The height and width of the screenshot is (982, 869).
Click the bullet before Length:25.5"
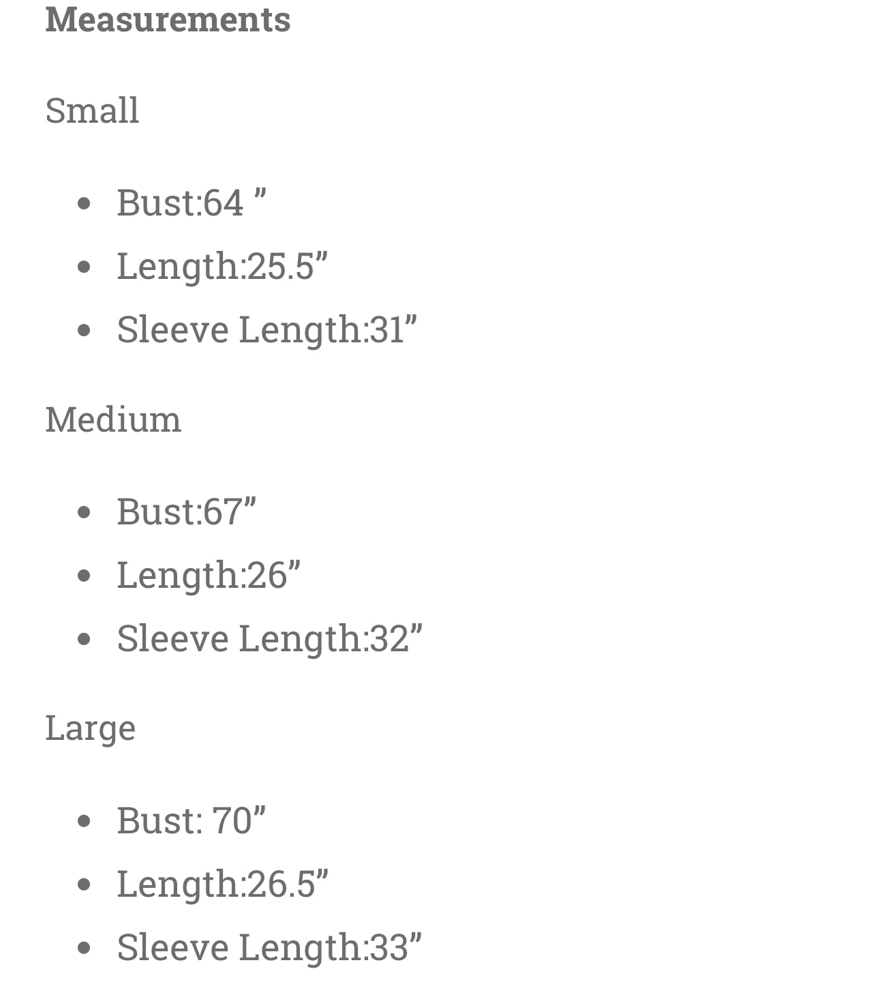(85, 267)
